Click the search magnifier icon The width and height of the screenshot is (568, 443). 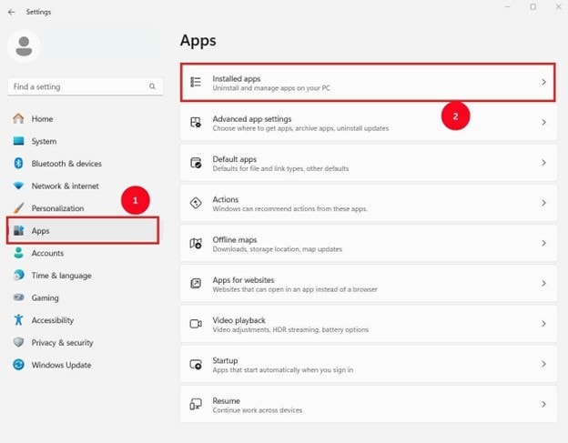pyautogui.click(x=153, y=86)
